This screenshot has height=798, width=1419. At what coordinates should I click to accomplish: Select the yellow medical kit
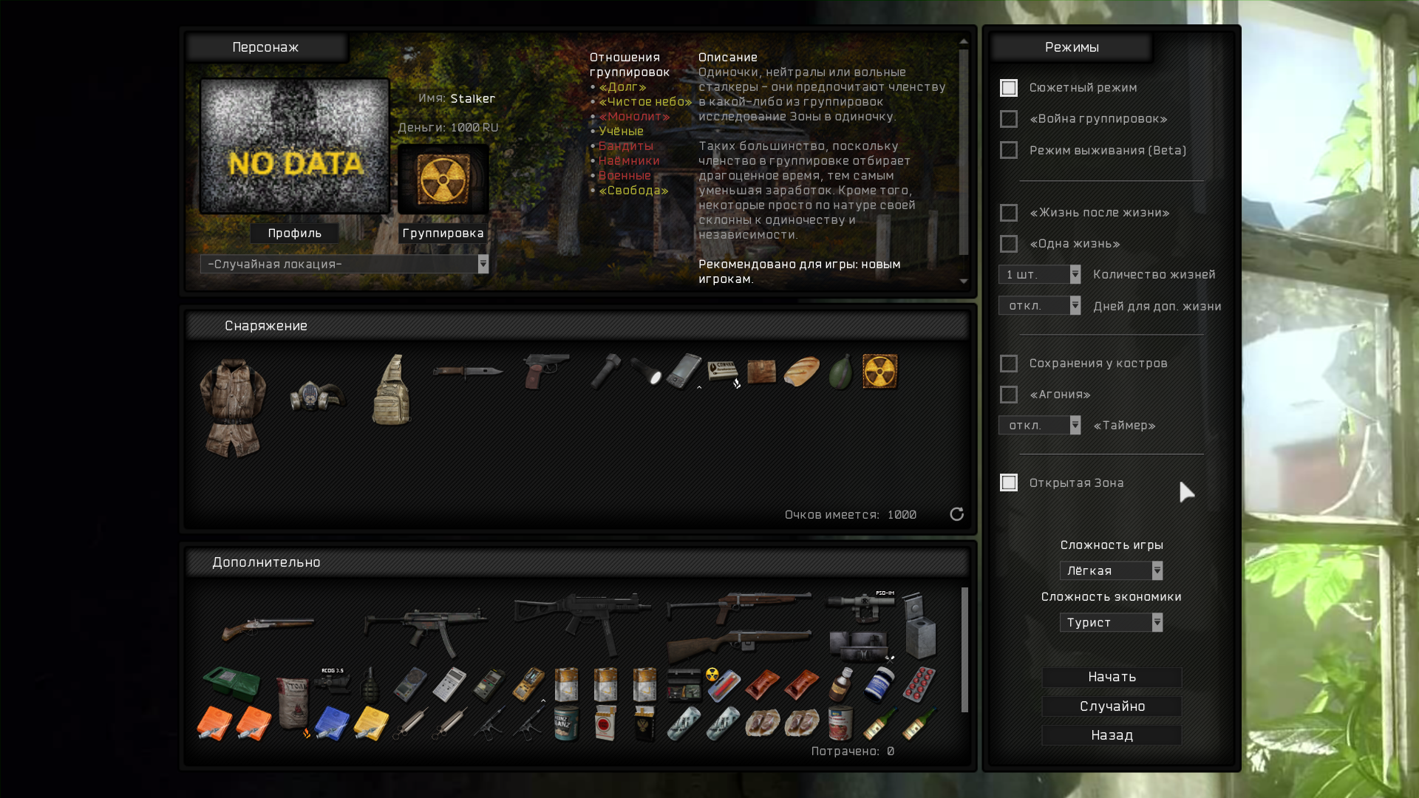point(371,723)
